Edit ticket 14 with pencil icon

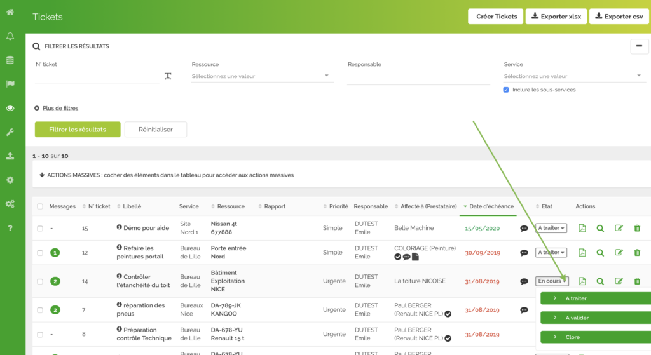(619, 281)
